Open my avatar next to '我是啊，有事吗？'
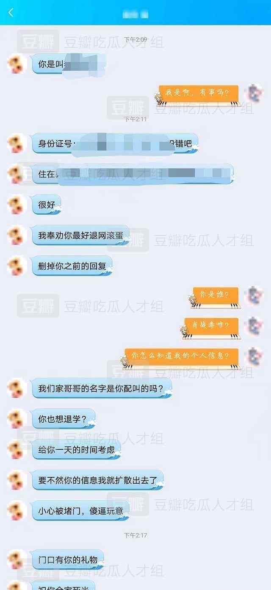 254,93
